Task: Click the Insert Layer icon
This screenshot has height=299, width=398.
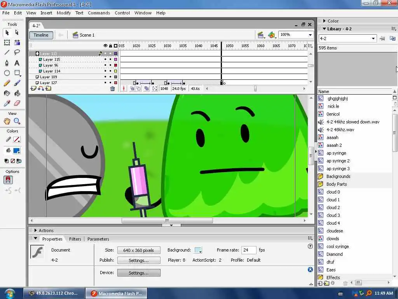Action: (x=33, y=88)
